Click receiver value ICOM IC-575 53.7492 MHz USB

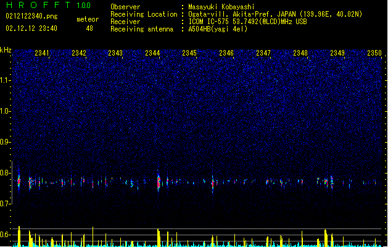[x=247, y=22]
